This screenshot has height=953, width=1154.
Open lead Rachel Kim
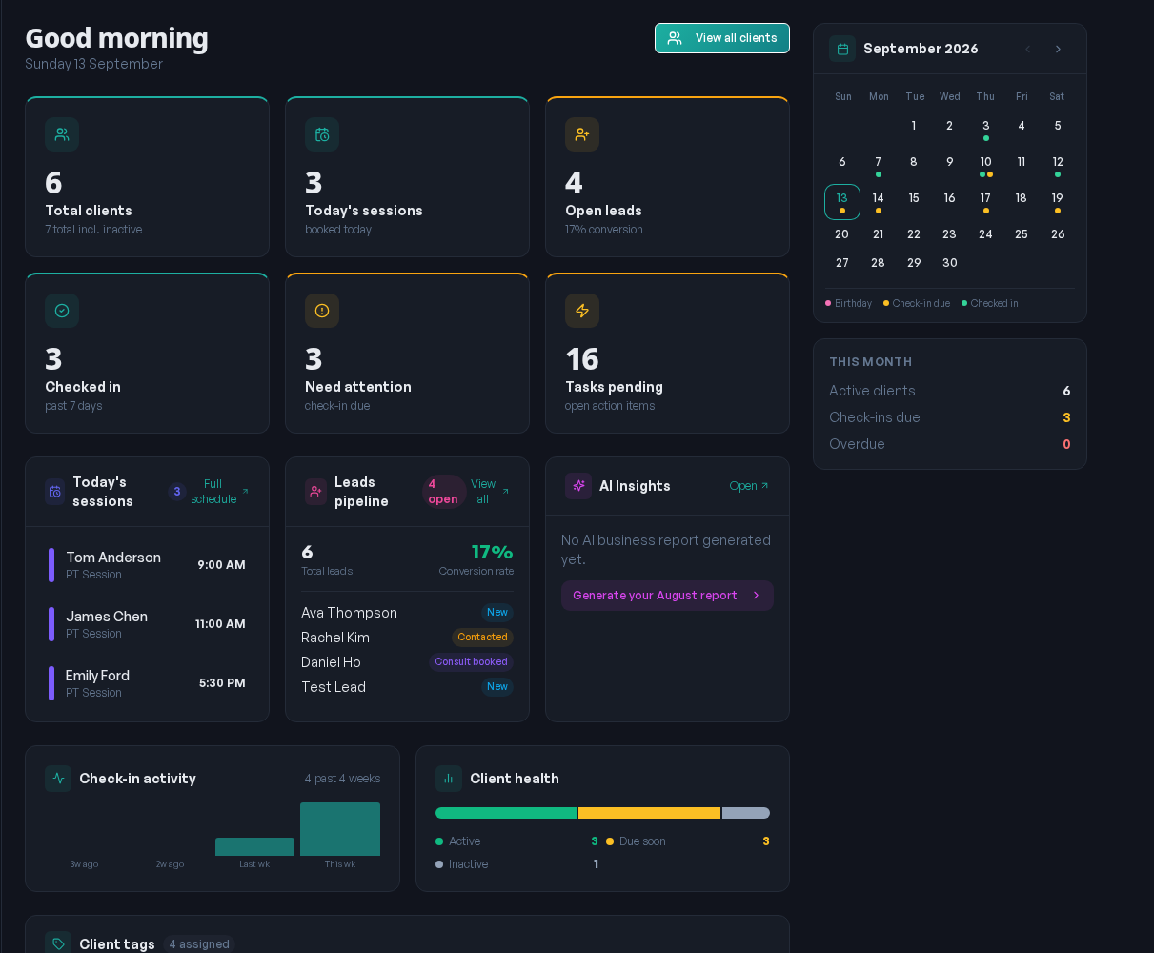(x=407, y=638)
